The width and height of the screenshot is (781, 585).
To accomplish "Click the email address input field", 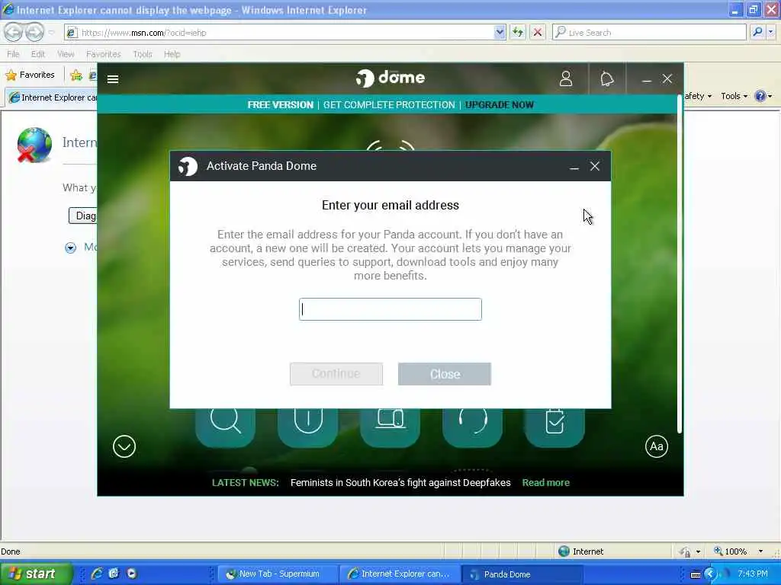I will tap(390, 309).
